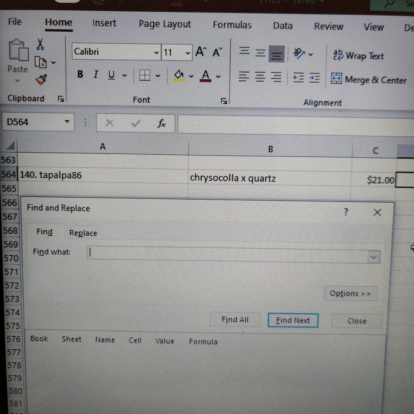Click the Cut scissors icon
This screenshot has height=414, width=414.
(40, 44)
